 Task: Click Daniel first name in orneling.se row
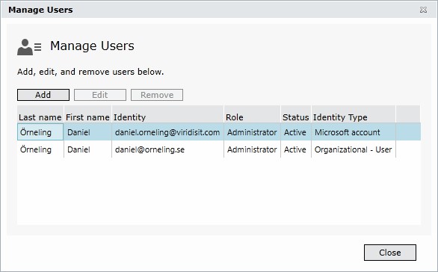[87, 149]
